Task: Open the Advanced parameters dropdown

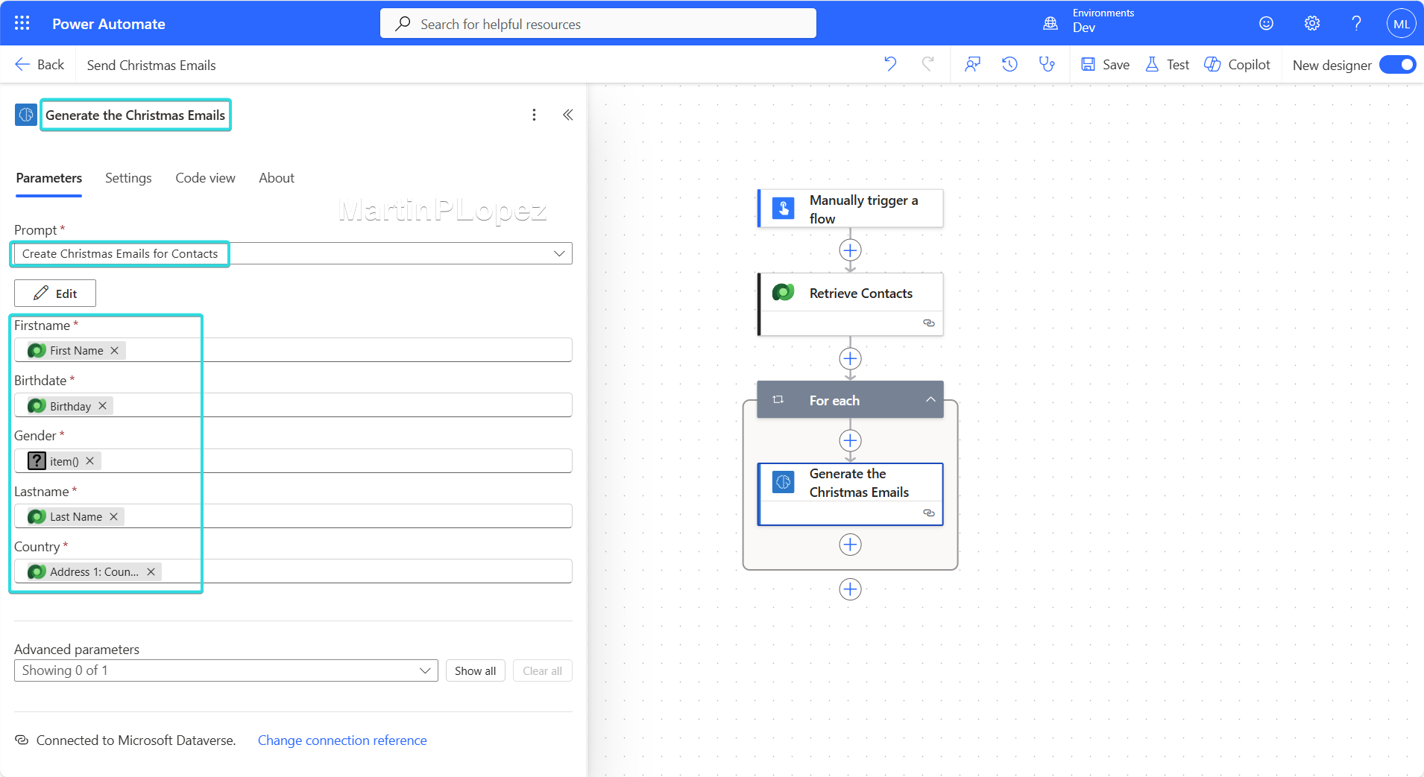Action: click(424, 670)
